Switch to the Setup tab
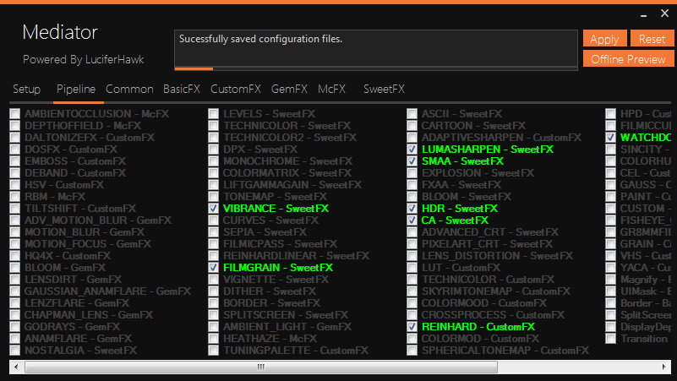The height and width of the screenshot is (381, 677). pyautogui.click(x=26, y=89)
